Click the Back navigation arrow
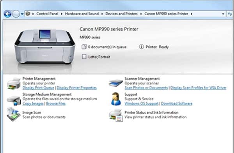The image size is (234, 153). coord(7,14)
